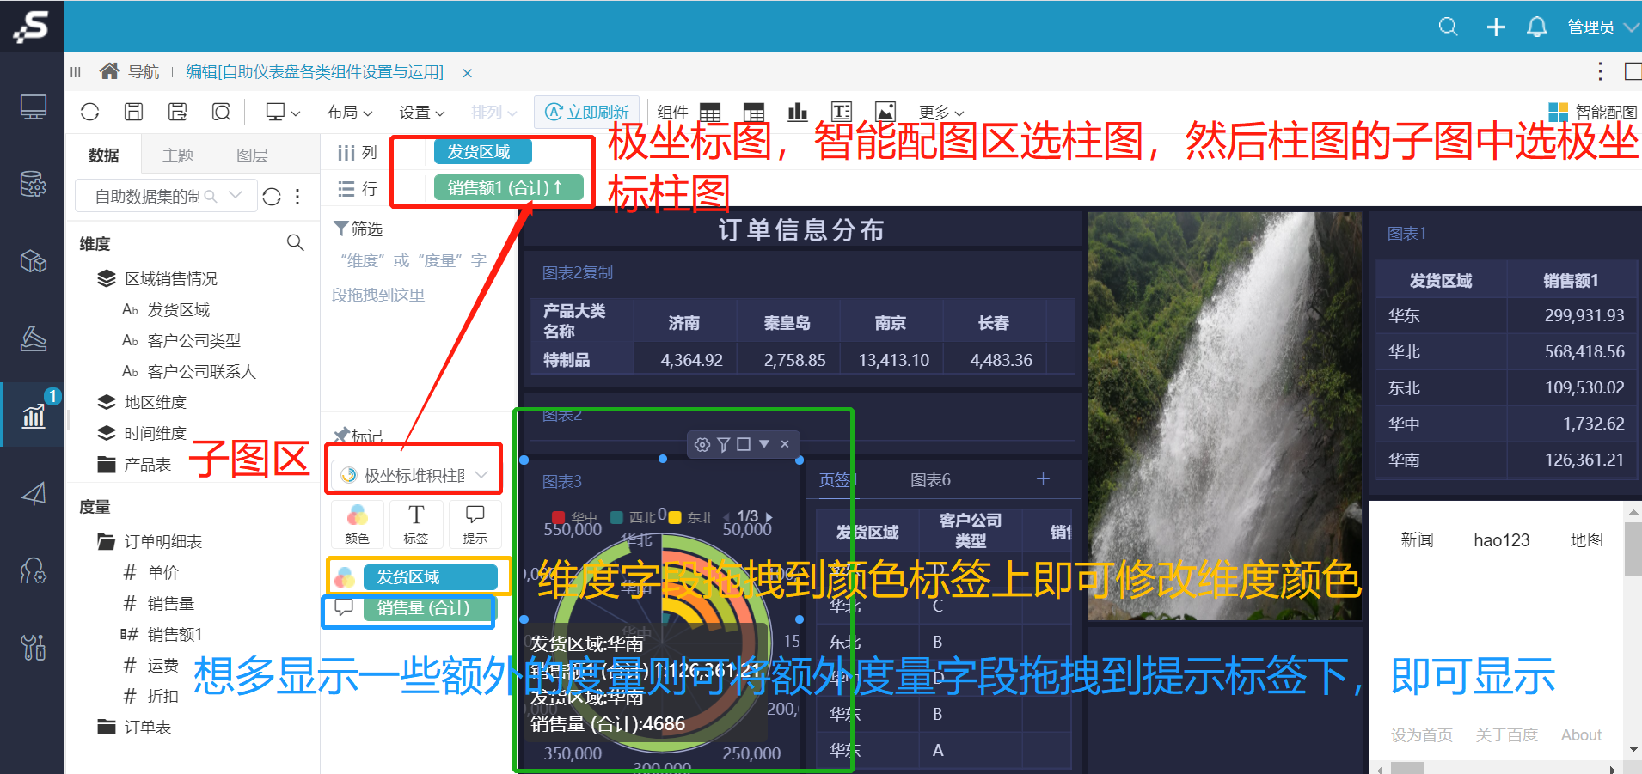The height and width of the screenshot is (774, 1642).
Task: Open the dashboard analysis sidebar icon
Action: [33, 415]
